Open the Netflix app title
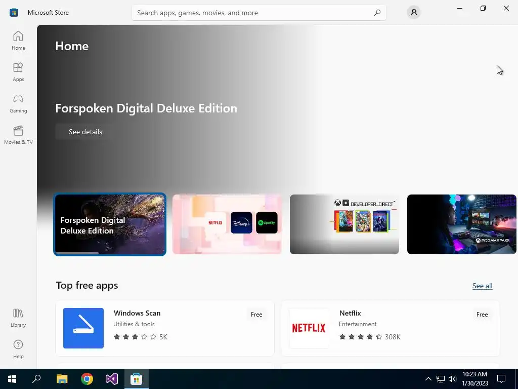 [350, 313]
